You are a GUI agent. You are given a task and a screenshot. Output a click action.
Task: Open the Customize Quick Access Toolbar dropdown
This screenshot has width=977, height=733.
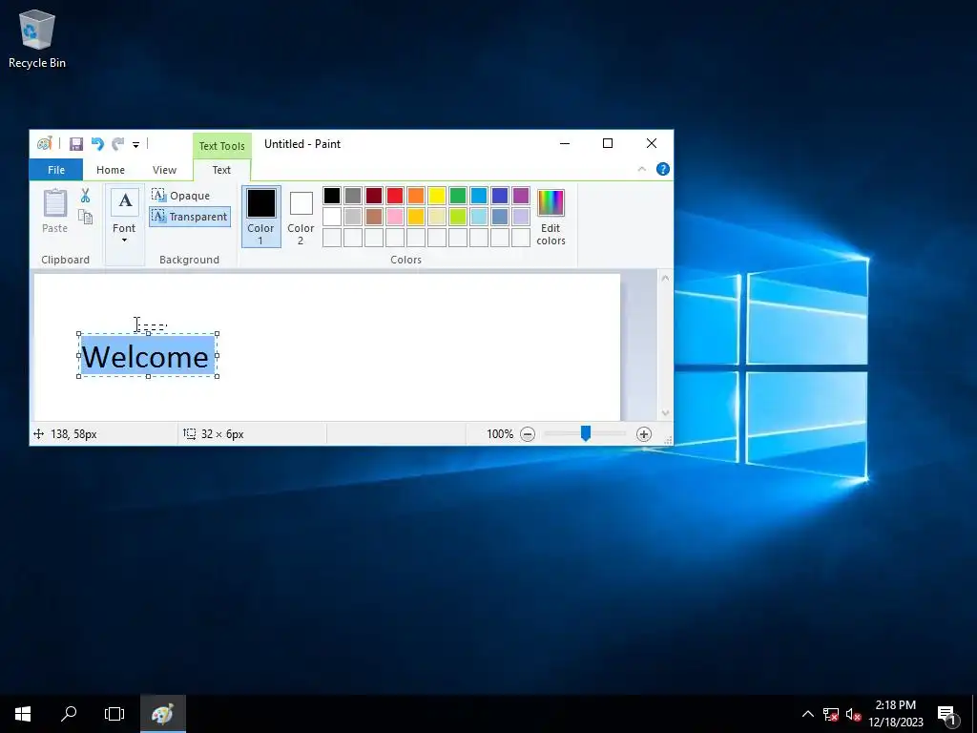135,145
